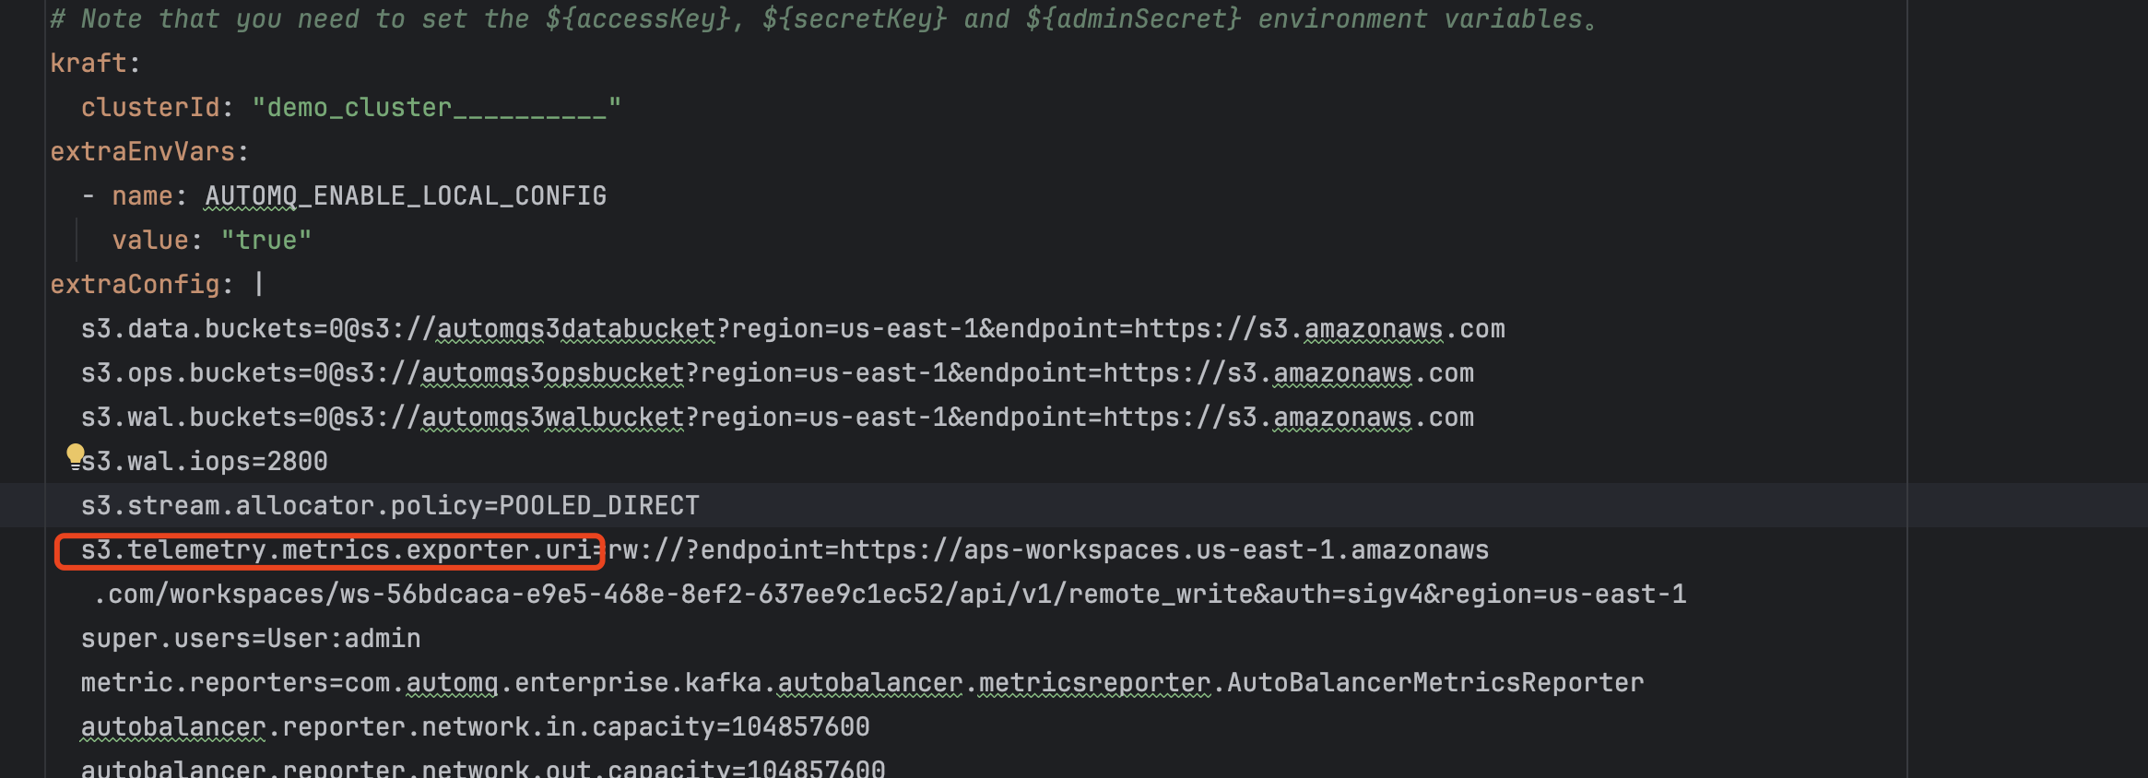Click the highlighted s3.telemetry.metrics.exporter.uri key
Viewport: 2148px width, 778px height.
329,550
